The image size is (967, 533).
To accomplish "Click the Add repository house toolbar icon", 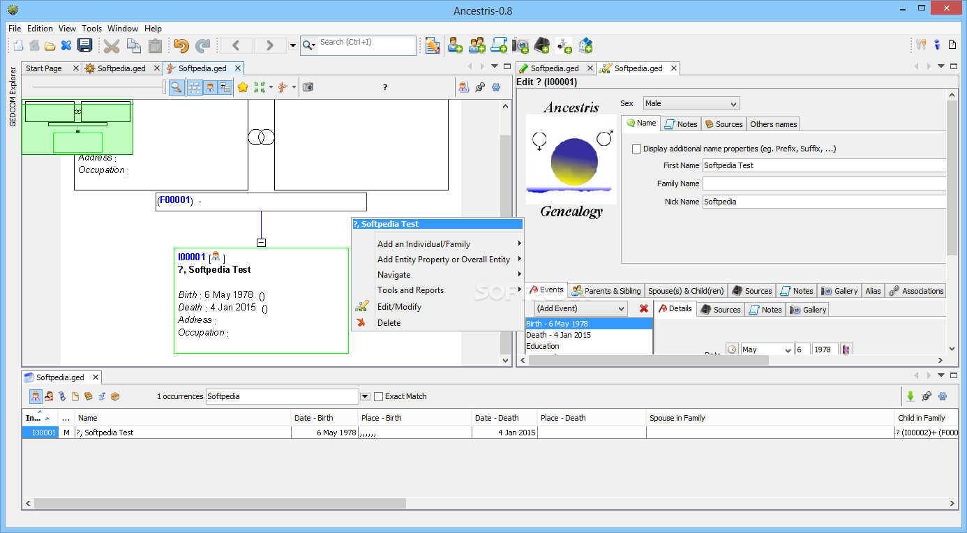I will [x=585, y=45].
